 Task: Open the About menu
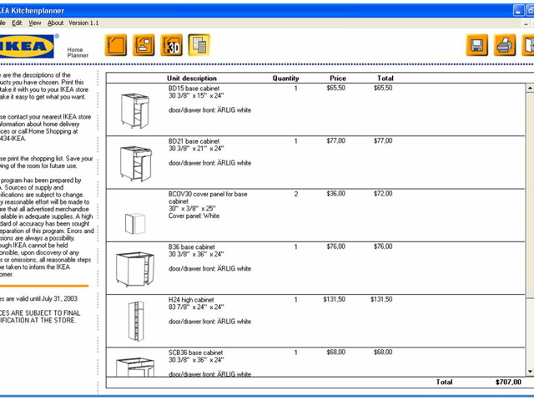click(x=55, y=23)
